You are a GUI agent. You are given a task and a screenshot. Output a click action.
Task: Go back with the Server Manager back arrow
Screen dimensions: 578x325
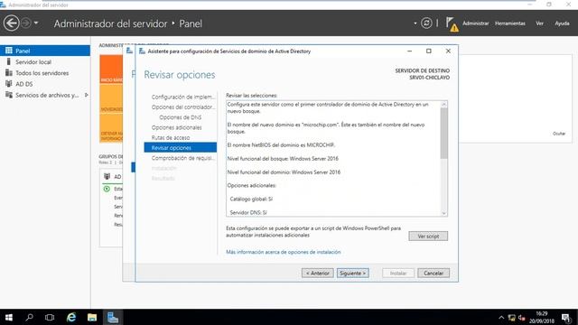tap(11, 23)
